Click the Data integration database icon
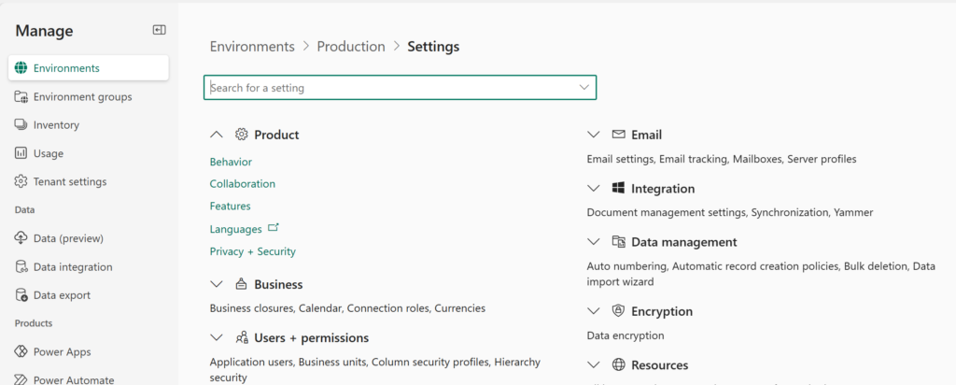 coord(21,266)
